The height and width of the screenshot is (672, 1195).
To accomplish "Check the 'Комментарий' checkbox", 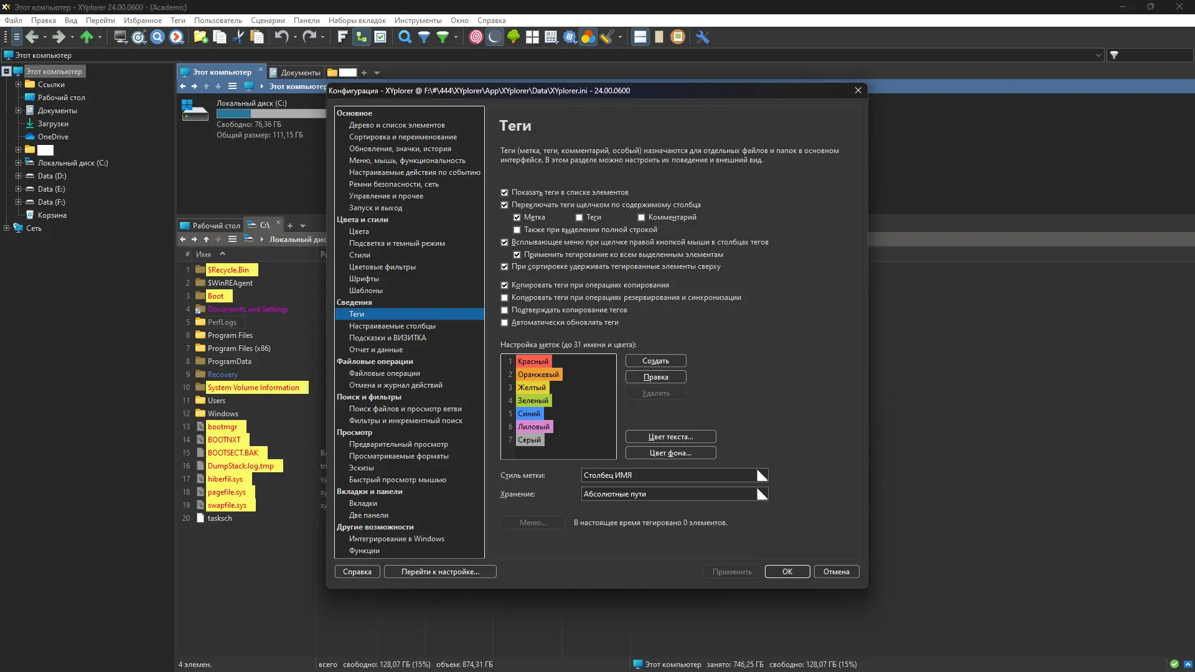I will tap(641, 217).
